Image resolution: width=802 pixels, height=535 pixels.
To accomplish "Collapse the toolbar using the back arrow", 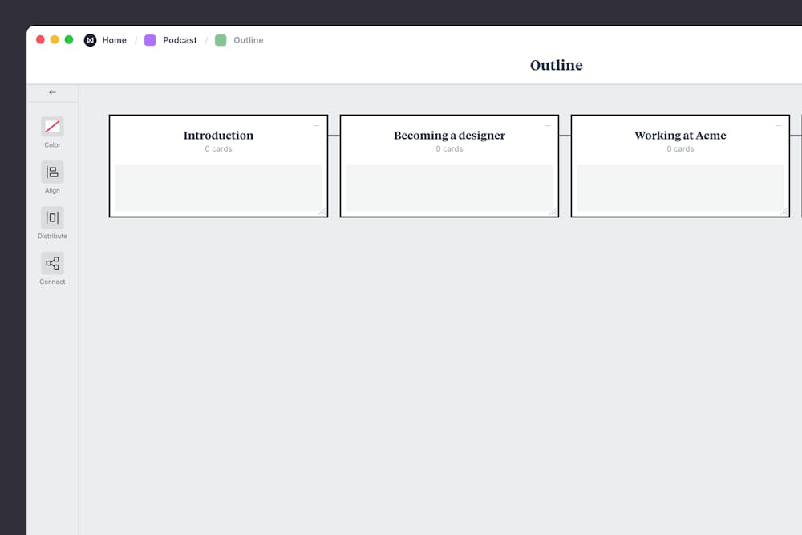I will point(51,91).
